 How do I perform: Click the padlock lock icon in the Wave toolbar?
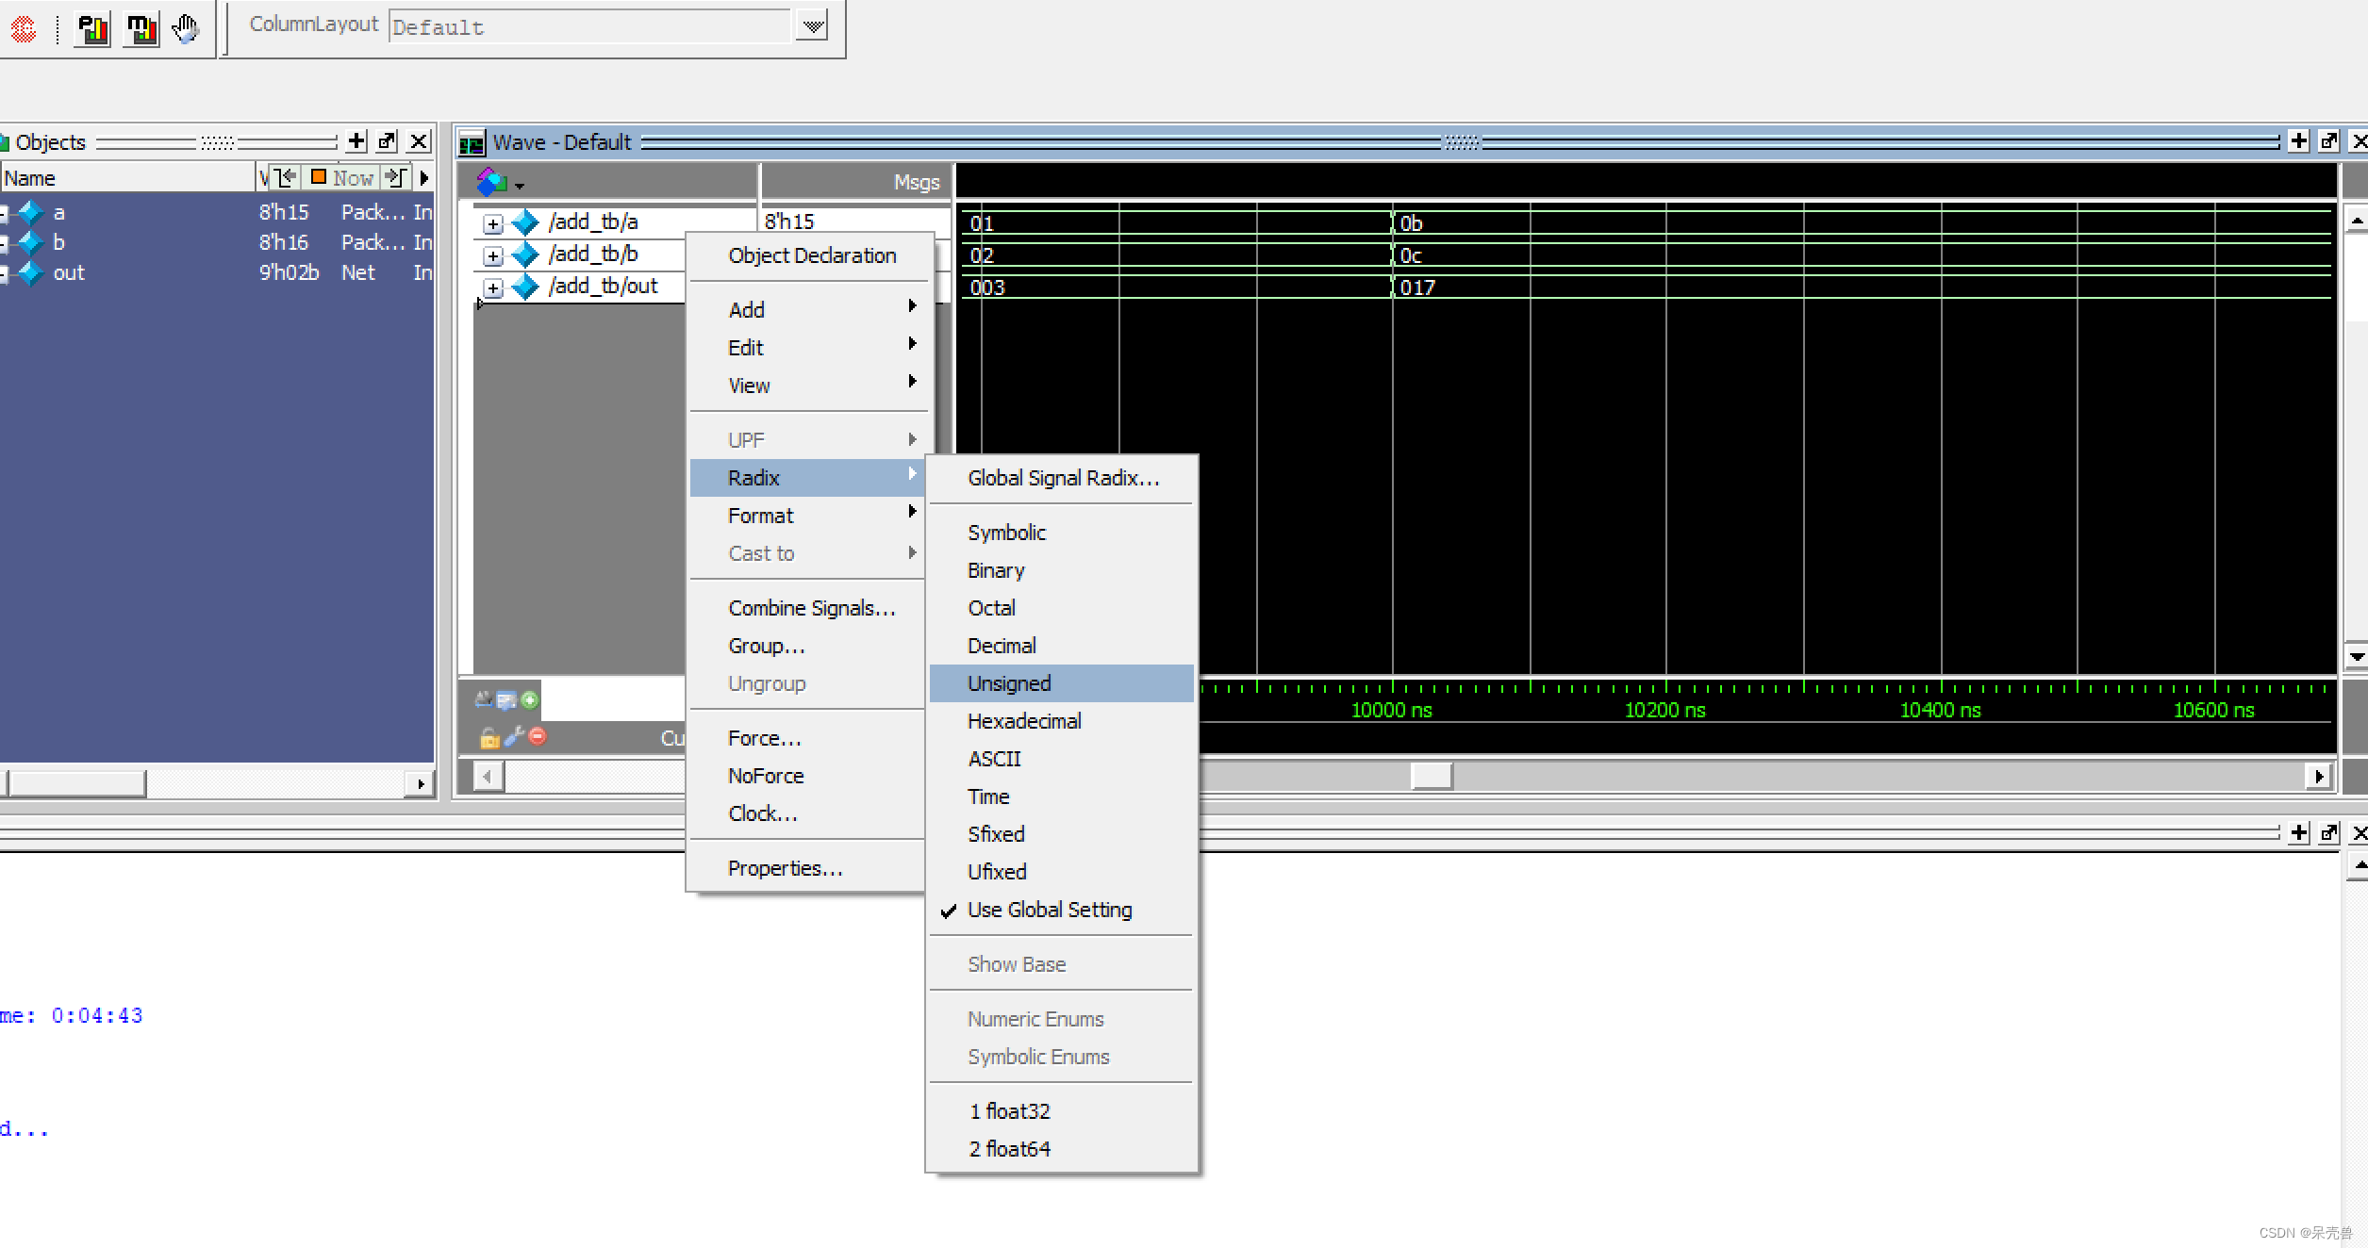pyautogui.click(x=489, y=738)
